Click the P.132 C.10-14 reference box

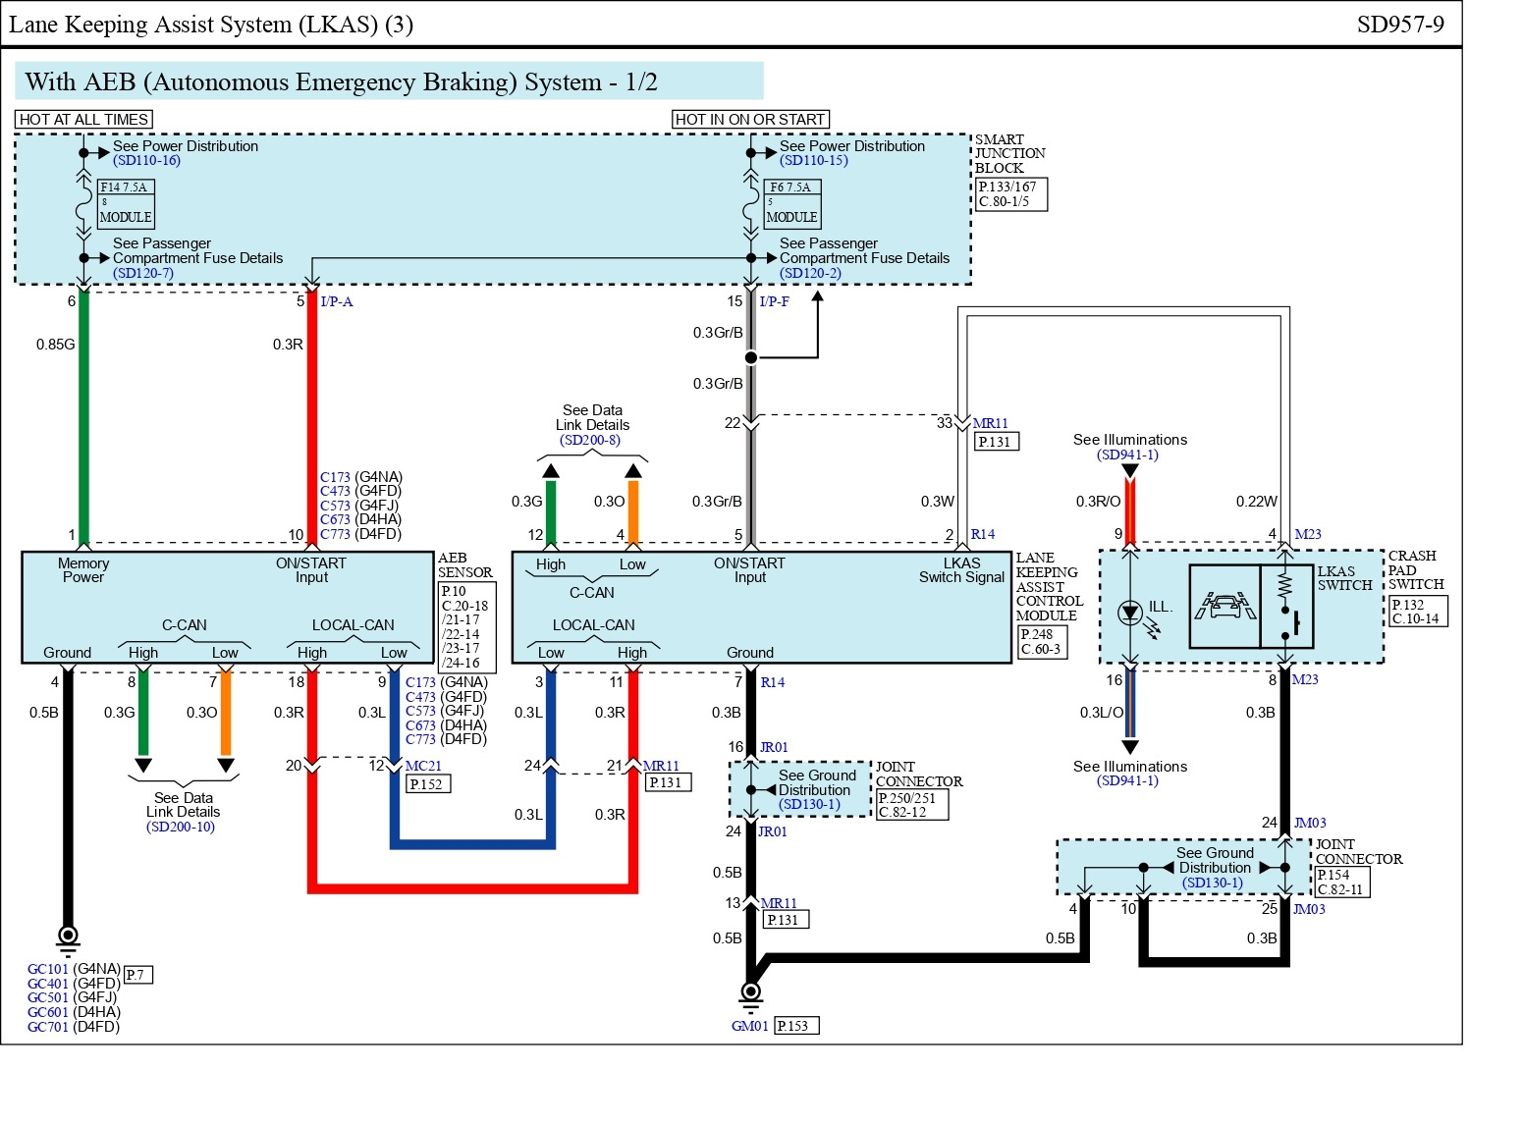[1418, 612]
